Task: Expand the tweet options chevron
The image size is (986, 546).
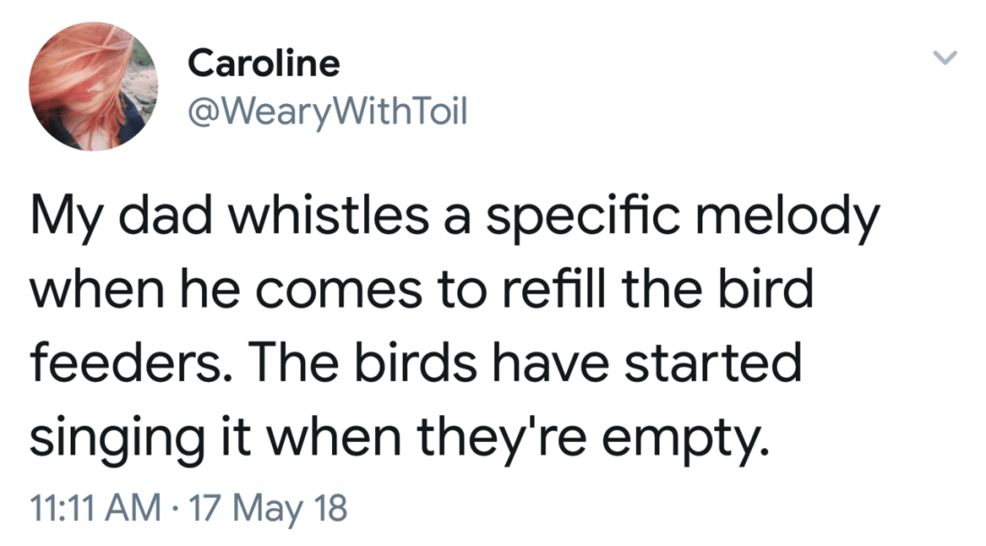Action: point(945,58)
